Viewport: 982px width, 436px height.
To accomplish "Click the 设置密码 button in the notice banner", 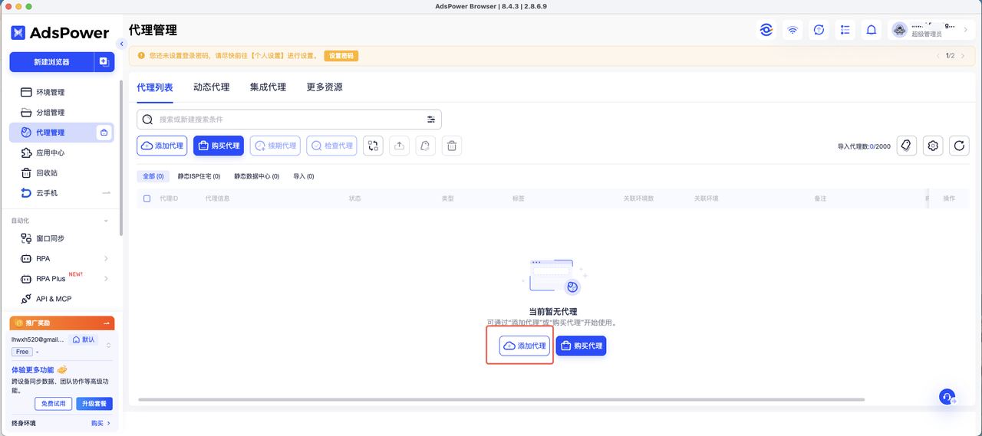I will click(x=341, y=56).
